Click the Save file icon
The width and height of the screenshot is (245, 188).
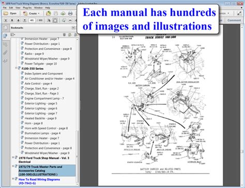click(x=56, y=13)
